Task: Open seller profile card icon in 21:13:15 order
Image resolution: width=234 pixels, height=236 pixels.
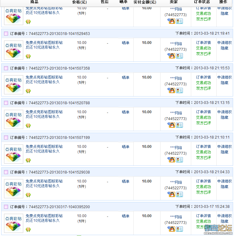Action: pyautogui.click(x=179, y=125)
